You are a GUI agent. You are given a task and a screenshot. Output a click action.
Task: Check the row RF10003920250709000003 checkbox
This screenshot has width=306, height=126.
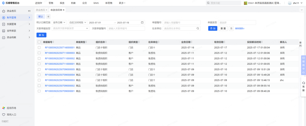[39, 80]
